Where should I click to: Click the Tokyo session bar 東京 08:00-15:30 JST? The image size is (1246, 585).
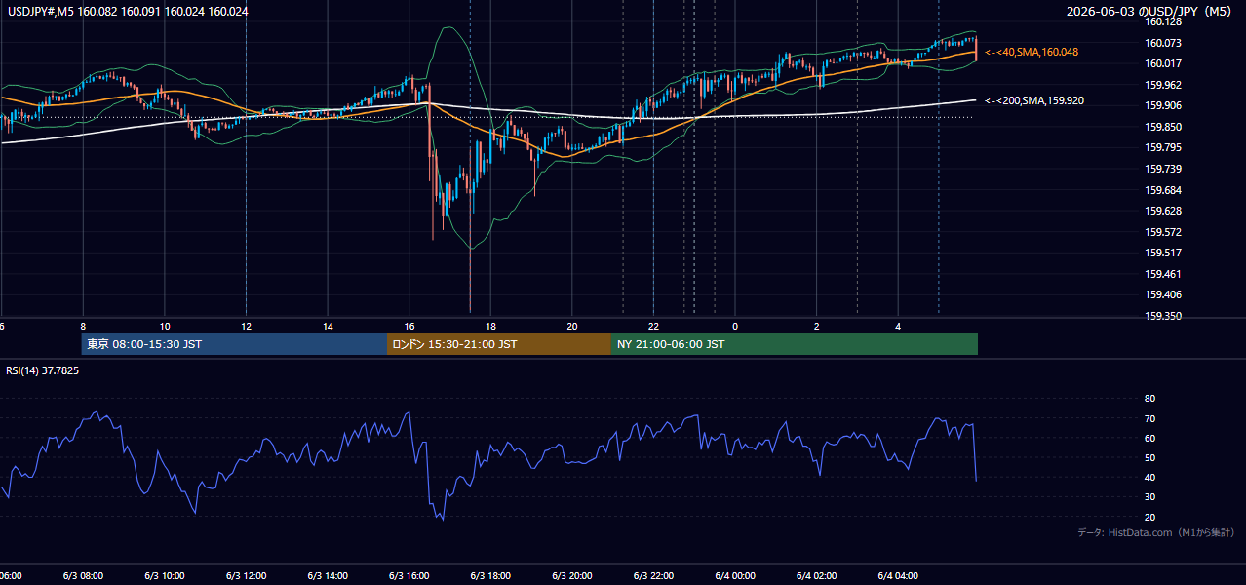pos(234,344)
